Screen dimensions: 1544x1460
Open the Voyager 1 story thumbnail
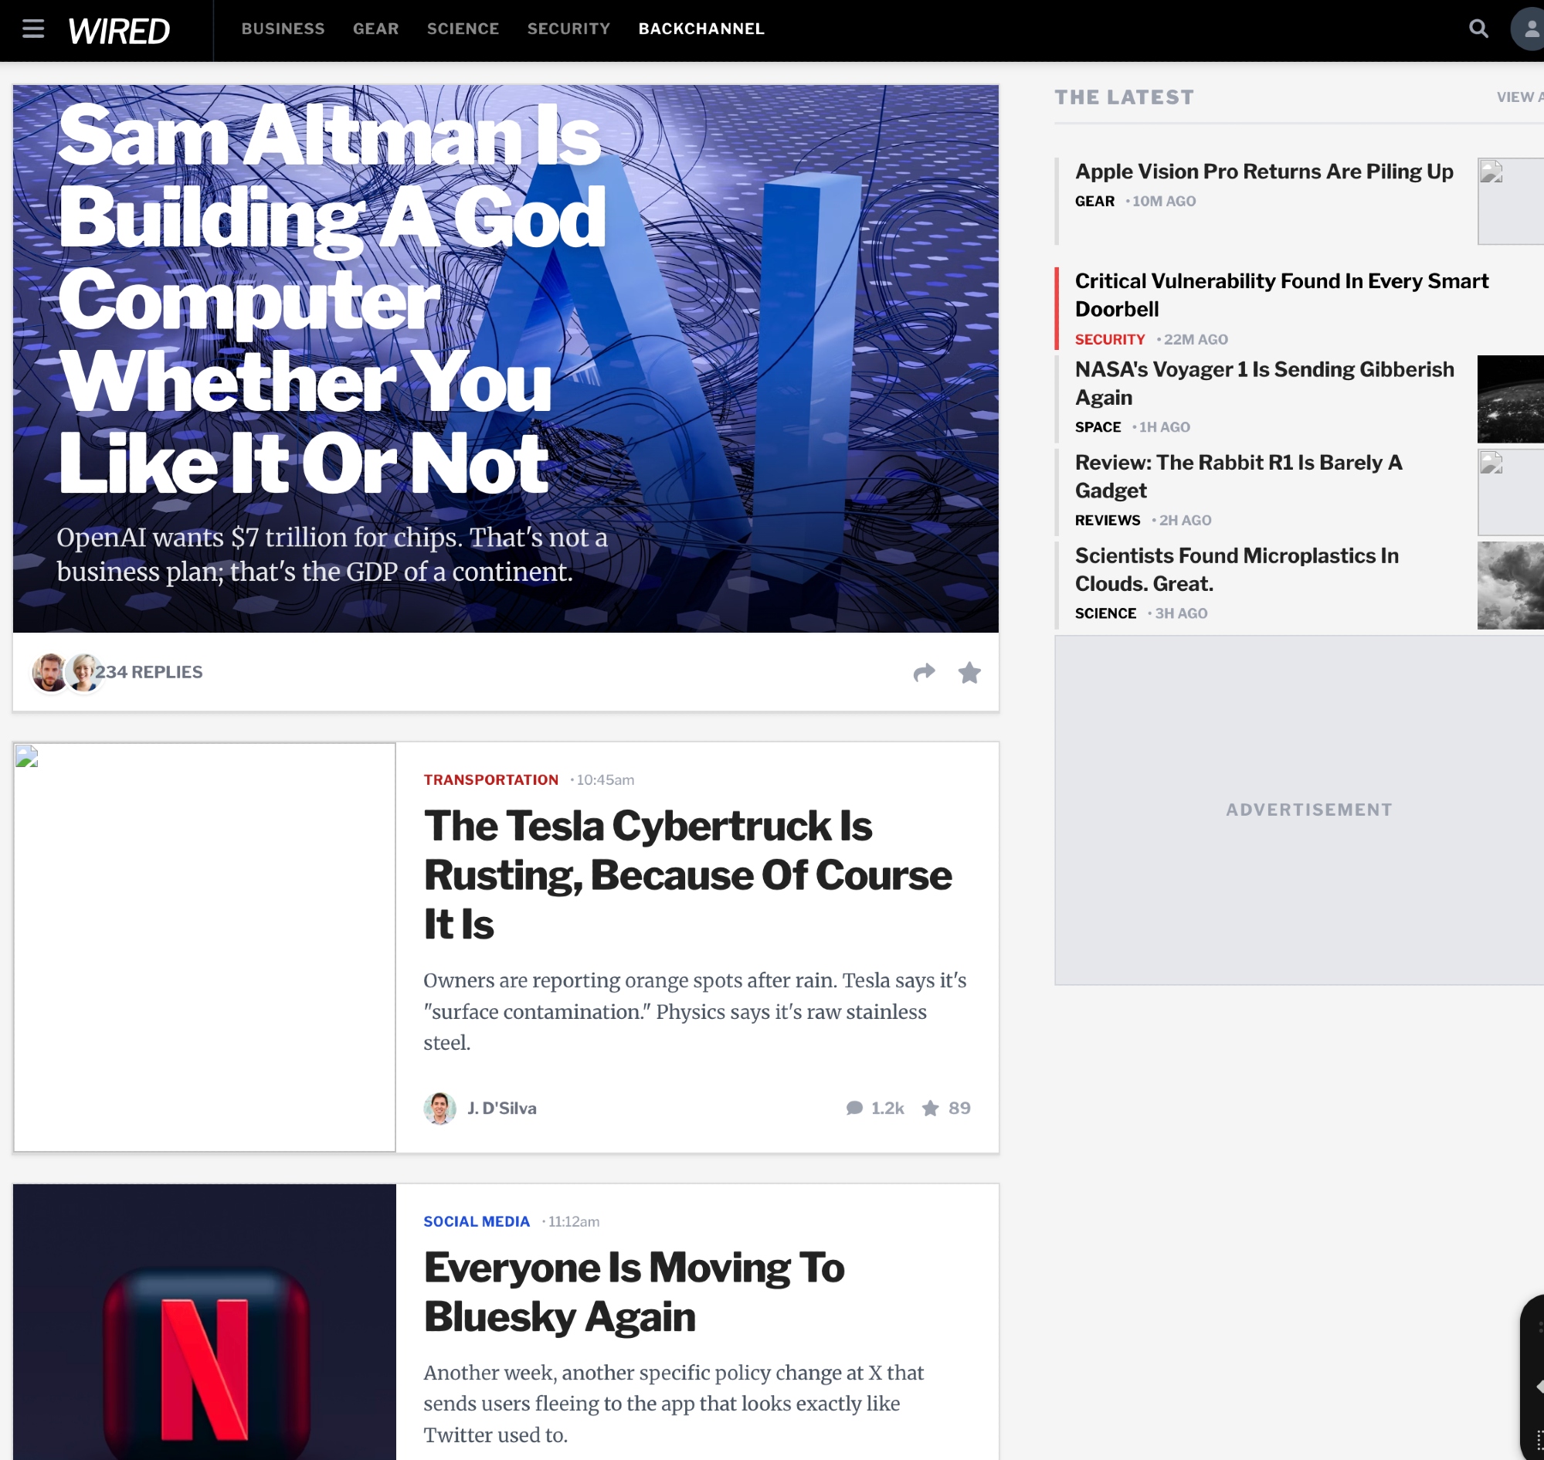pos(1510,399)
